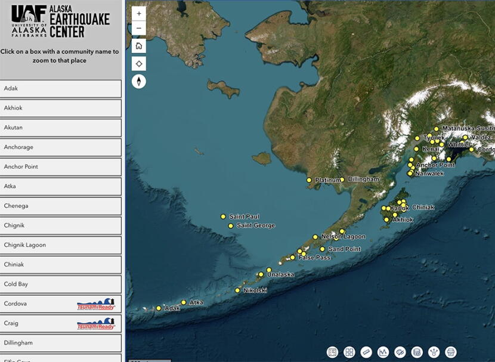The height and width of the screenshot is (362, 495).
Task: Click the Karluk map label
Action: coord(400,208)
